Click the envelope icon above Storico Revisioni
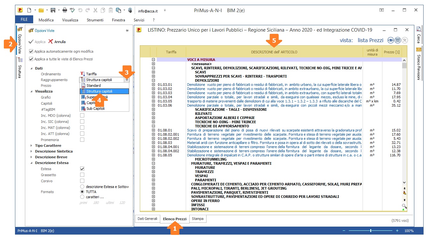The image size is (429, 240). [x=418, y=49]
